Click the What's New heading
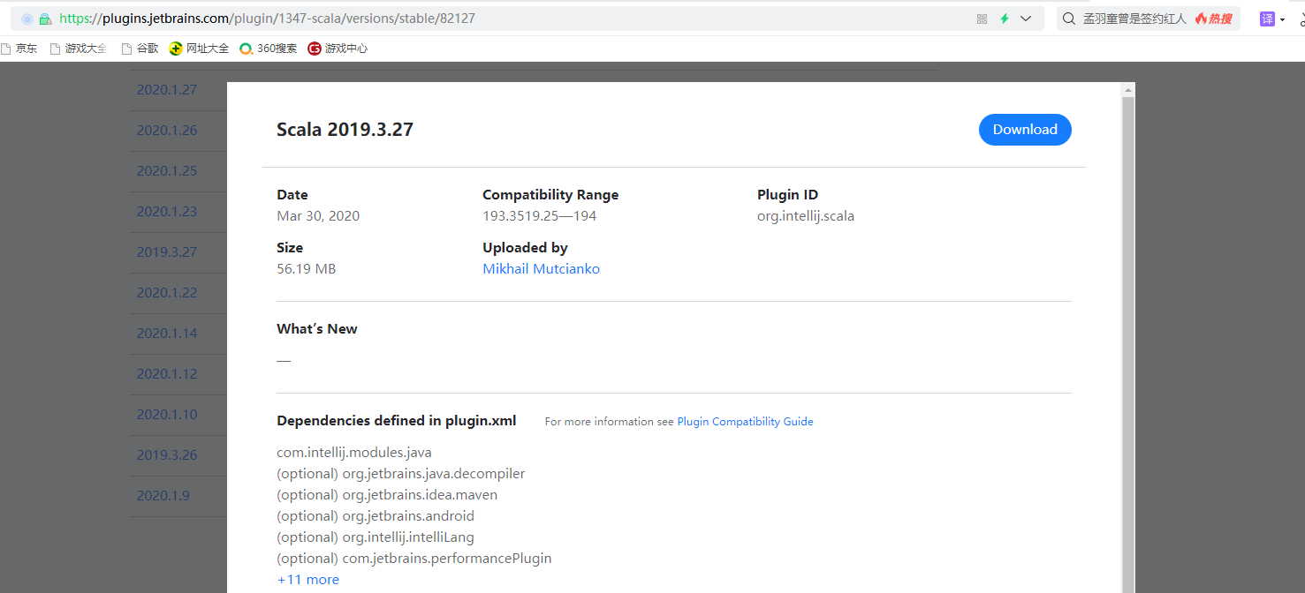 317,329
